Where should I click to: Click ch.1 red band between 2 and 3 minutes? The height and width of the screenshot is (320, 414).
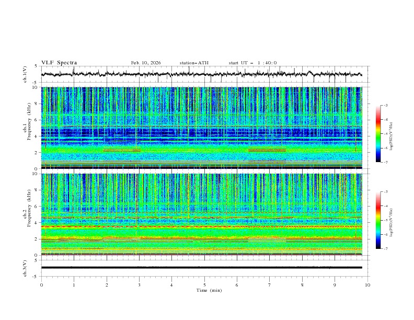coord(122,150)
